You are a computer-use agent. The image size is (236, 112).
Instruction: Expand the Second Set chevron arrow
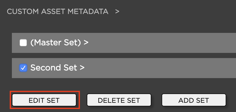tap(82, 68)
